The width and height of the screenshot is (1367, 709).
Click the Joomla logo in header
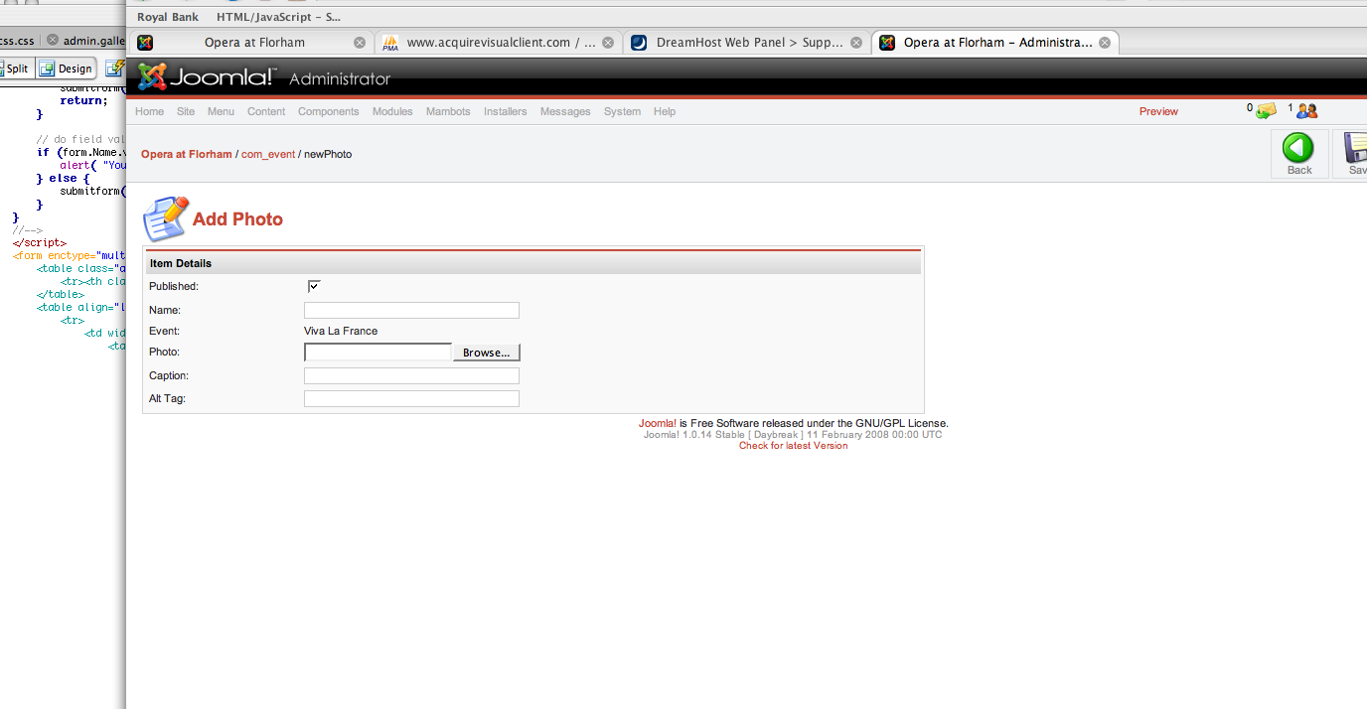point(208,77)
